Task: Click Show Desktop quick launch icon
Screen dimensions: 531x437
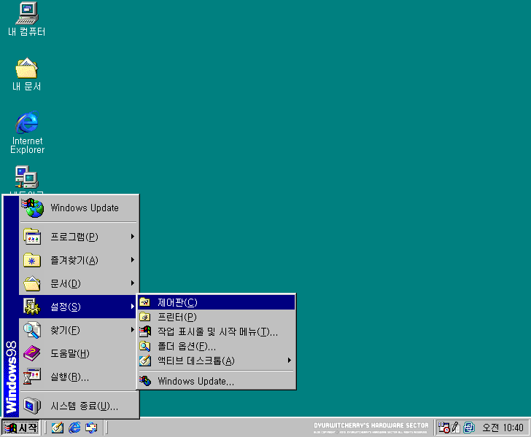Action: coord(57,428)
